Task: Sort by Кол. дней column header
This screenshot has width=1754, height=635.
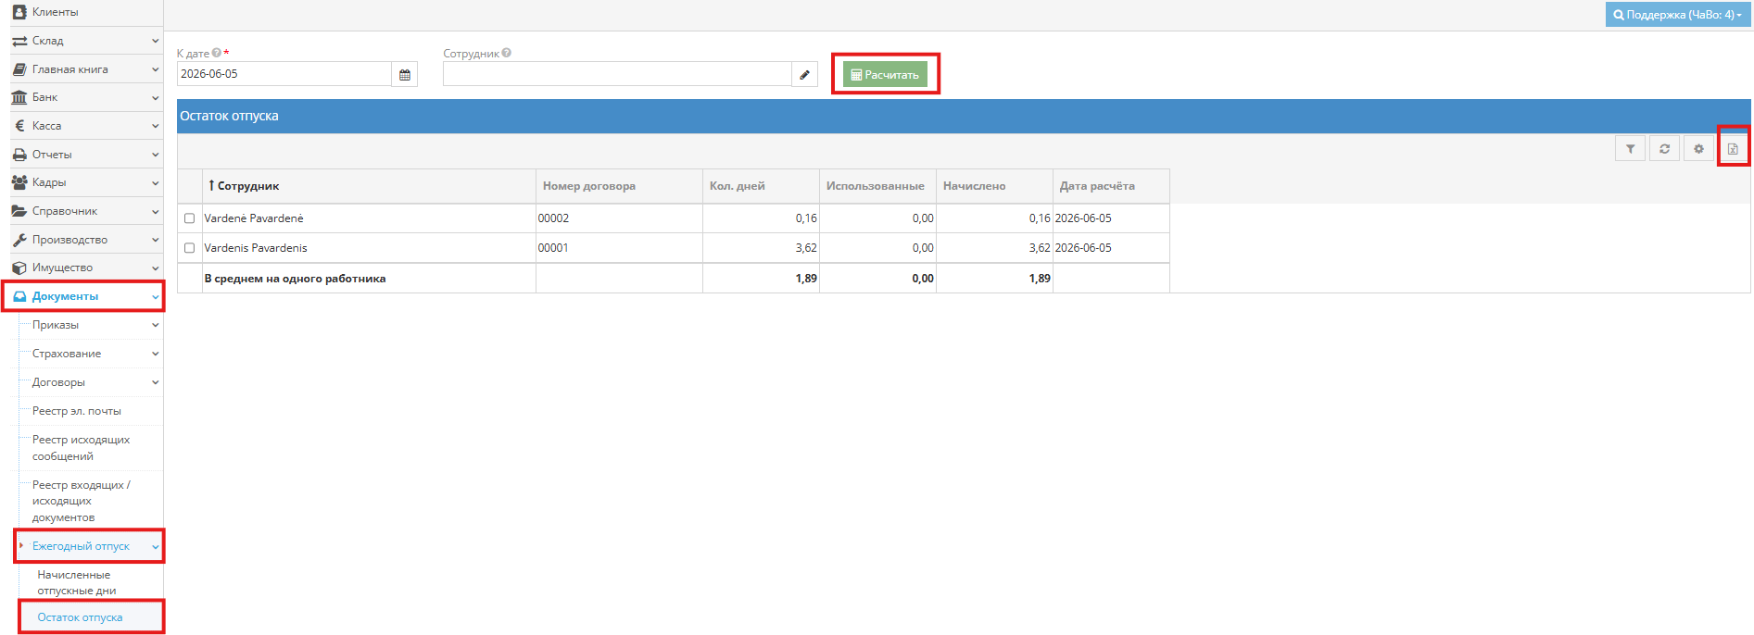Action: 761,186
